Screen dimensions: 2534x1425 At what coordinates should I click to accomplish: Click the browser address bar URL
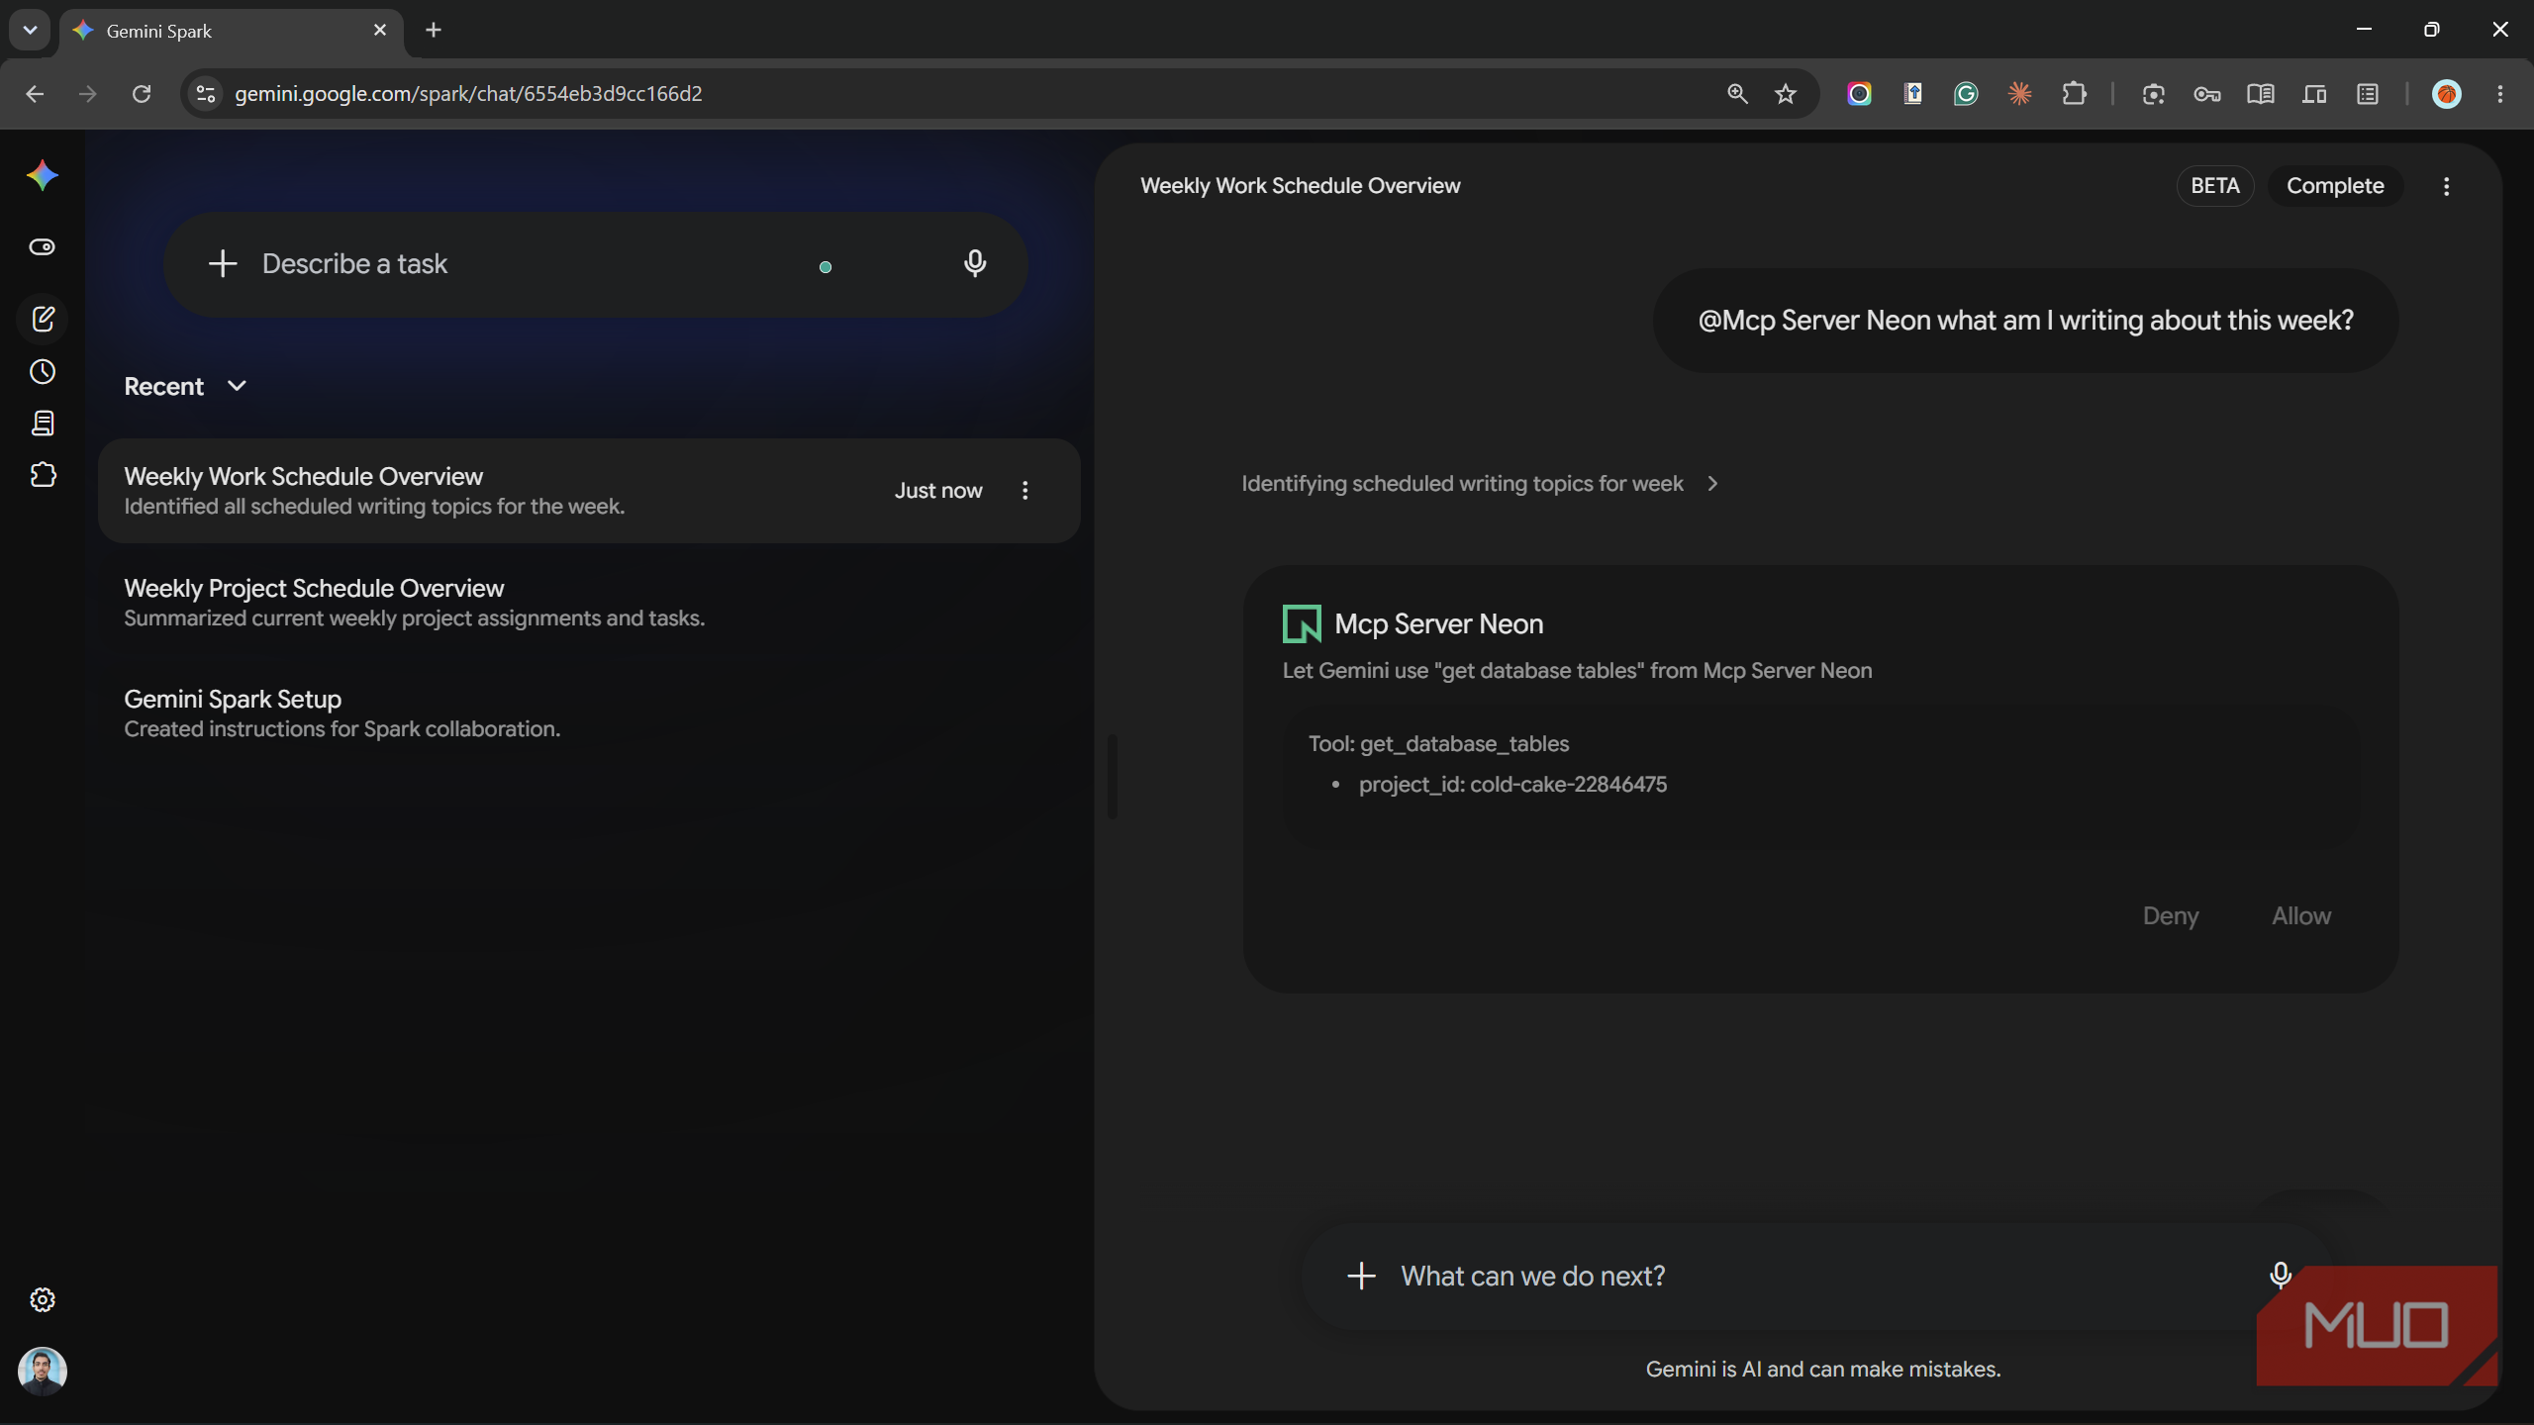(468, 94)
